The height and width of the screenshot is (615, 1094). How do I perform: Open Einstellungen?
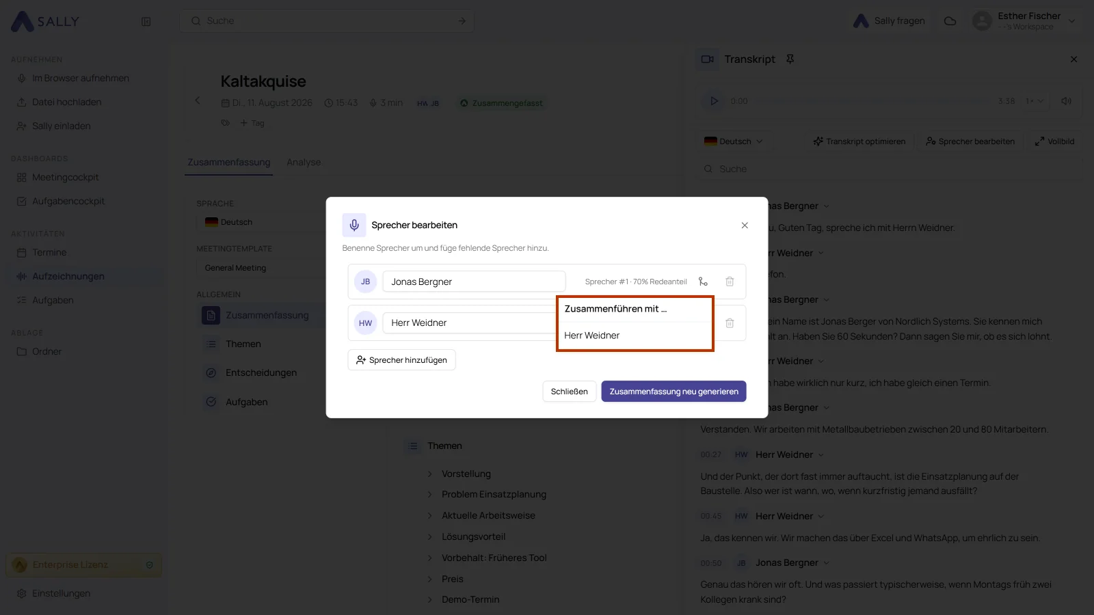pos(61,594)
